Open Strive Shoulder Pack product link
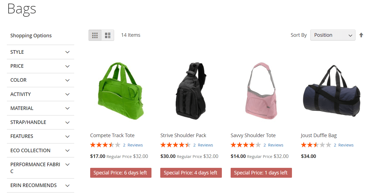 tap(183, 135)
